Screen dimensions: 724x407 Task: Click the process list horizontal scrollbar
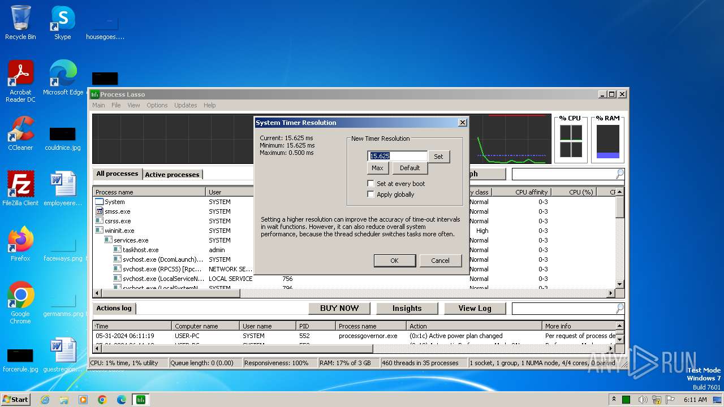[170, 293]
